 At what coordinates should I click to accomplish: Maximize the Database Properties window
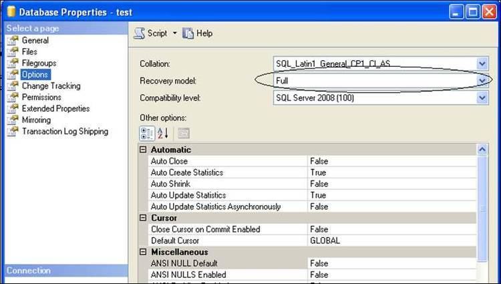click(x=472, y=12)
